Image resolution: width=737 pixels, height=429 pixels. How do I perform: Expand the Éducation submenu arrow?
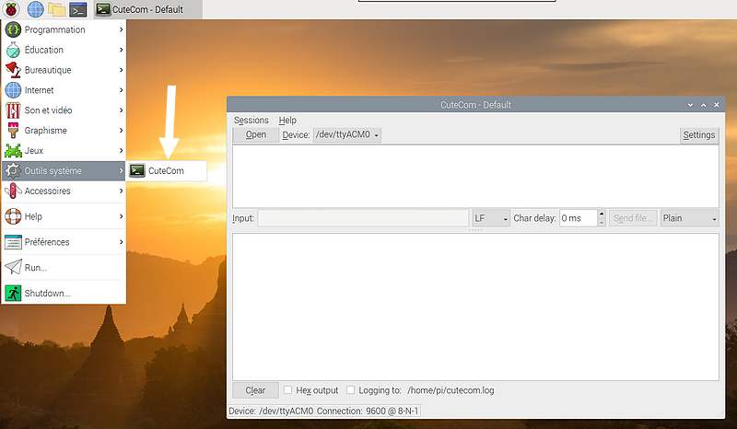122,50
